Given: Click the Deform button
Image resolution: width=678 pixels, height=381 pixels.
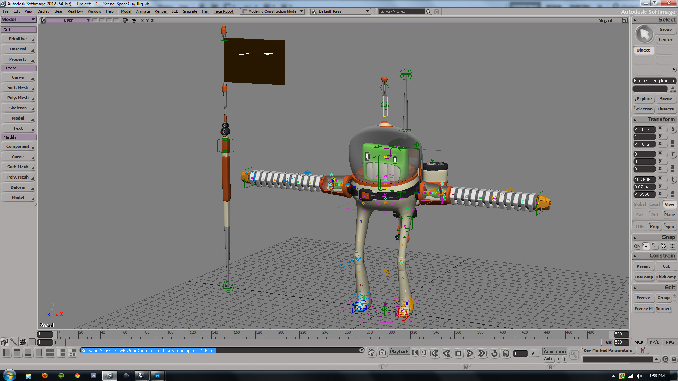Looking at the screenshot, I should pyautogui.click(x=18, y=187).
